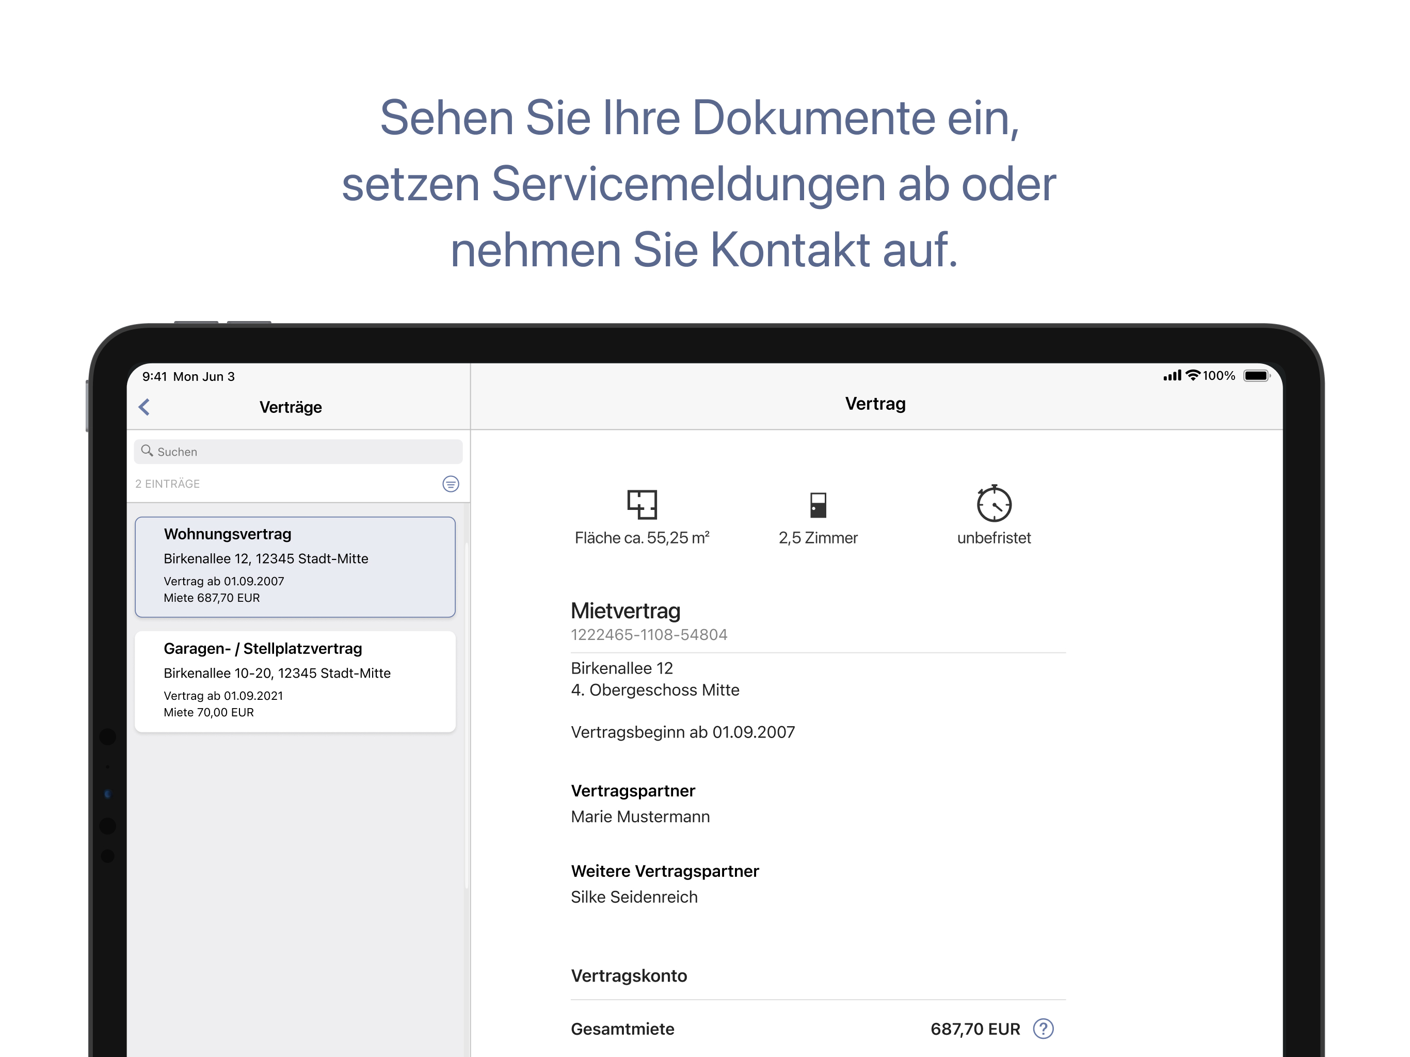Image resolution: width=1410 pixels, height=1057 pixels.
Task: Tap the battery icon in status bar
Action: pos(1256,376)
